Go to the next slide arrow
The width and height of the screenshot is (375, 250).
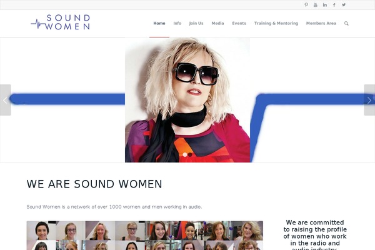(369, 100)
